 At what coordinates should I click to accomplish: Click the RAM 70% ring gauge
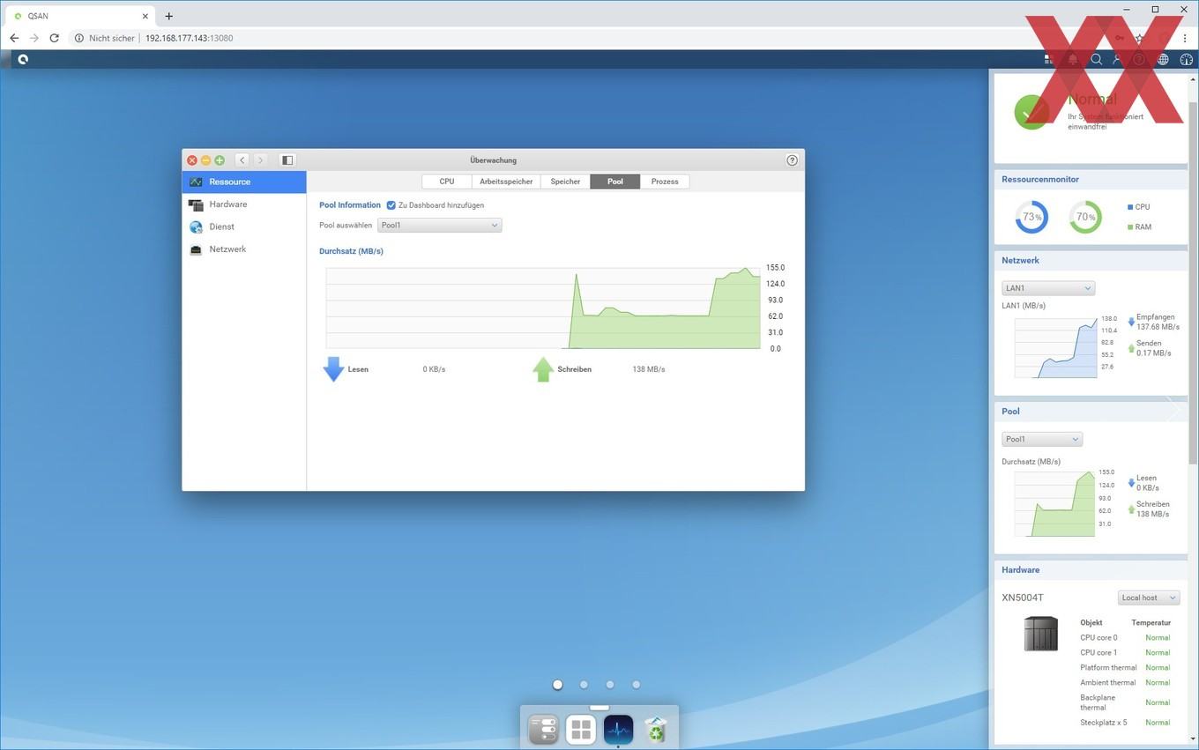(1085, 217)
